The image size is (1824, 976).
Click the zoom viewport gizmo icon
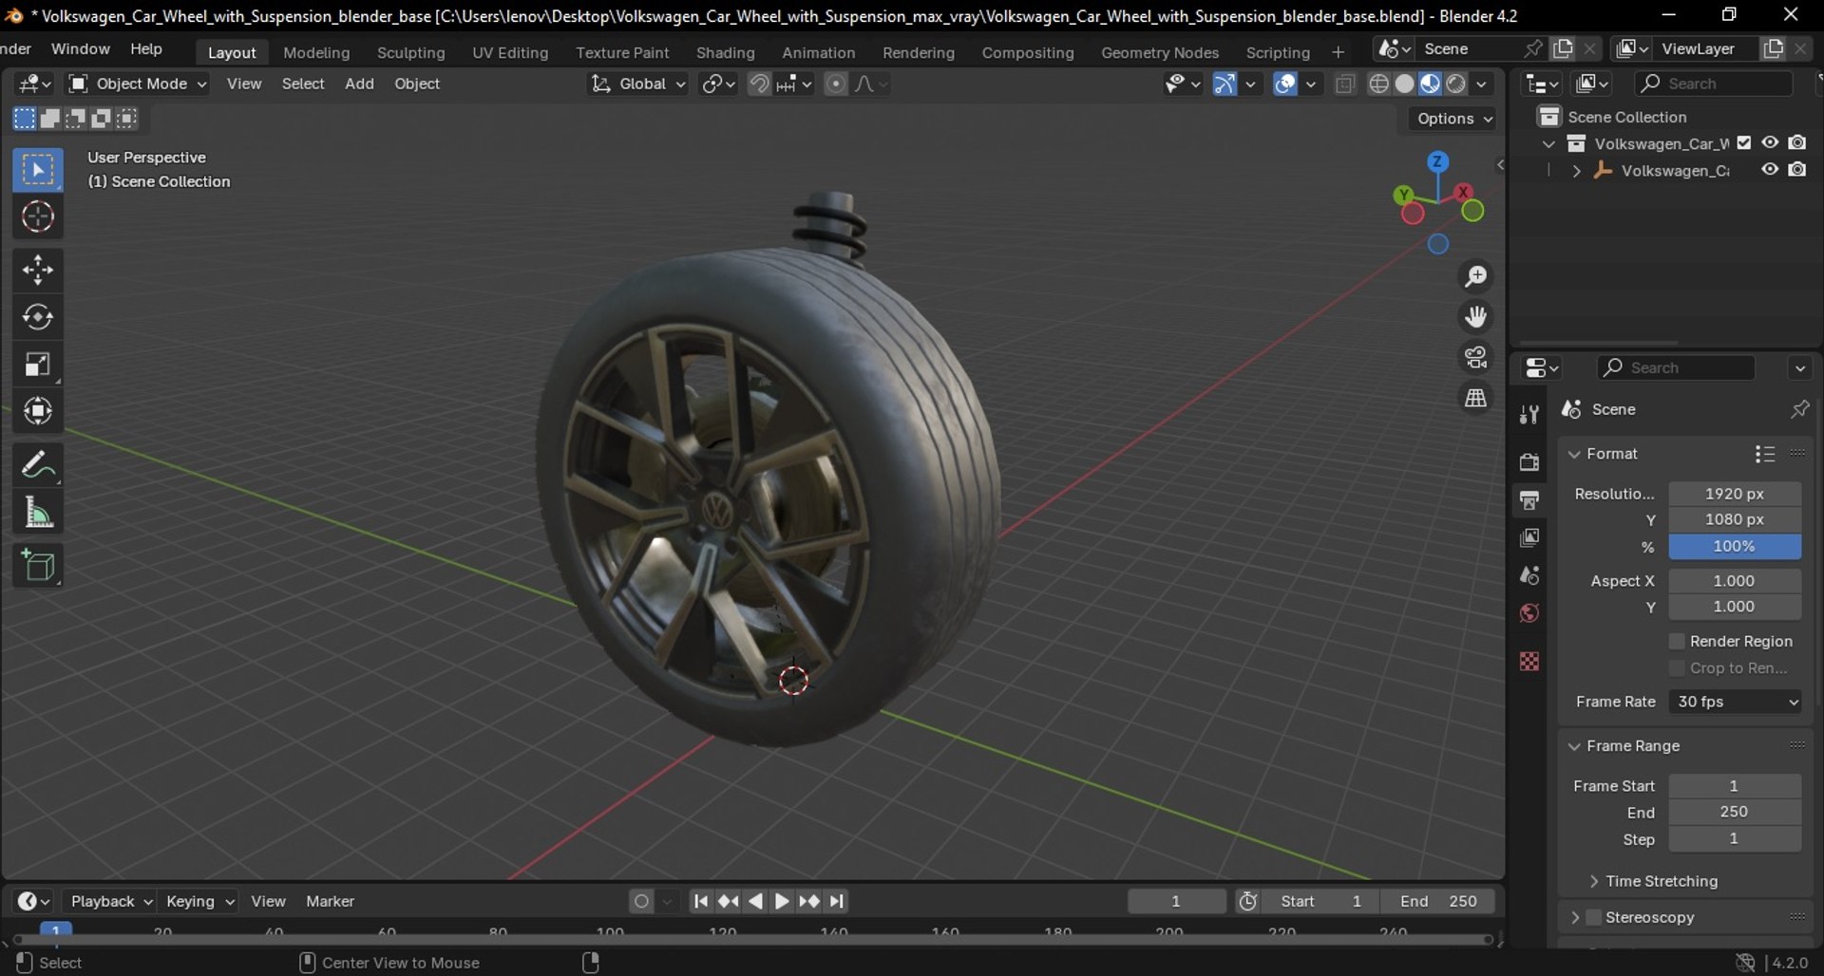[x=1475, y=276]
